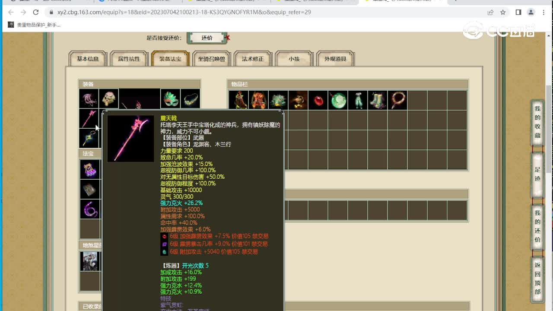Click the bookmark star icon
This screenshot has width=553, height=311.
click(x=503, y=12)
